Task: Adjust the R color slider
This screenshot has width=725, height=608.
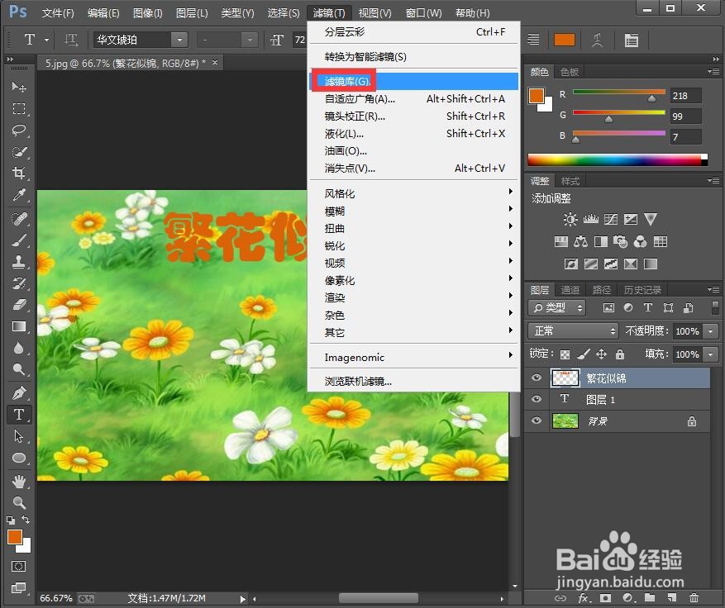Action: point(651,98)
